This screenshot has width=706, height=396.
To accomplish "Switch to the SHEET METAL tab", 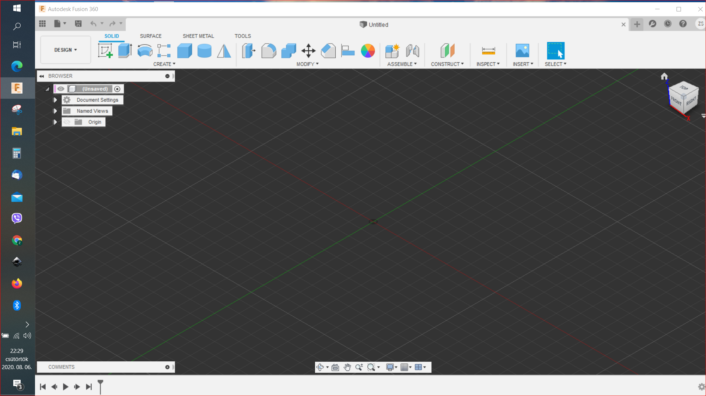I will tap(198, 36).
